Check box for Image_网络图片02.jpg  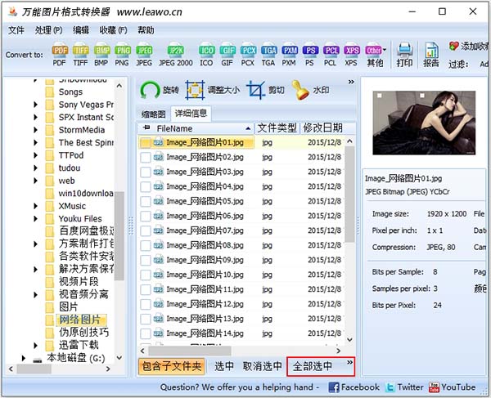pos(146,157)
